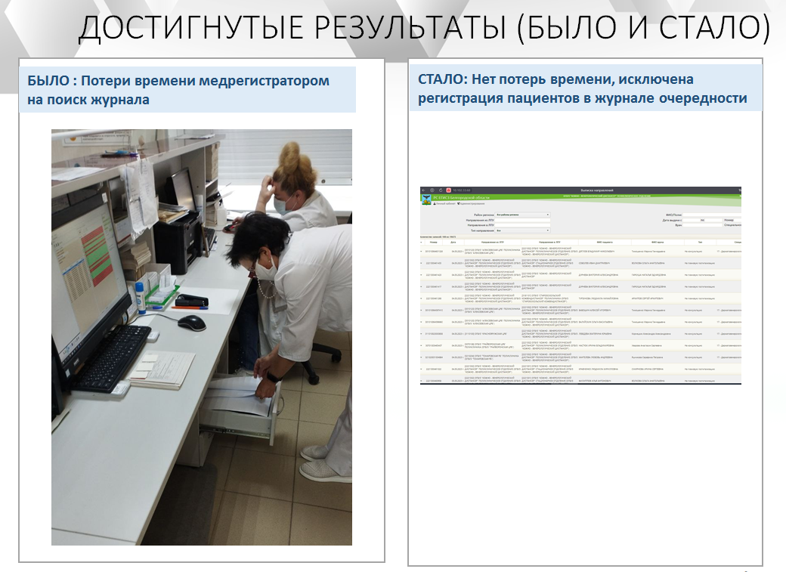Image resolution: width=786 pixels, height=572 pixels.
Task: Click the red security warning icon by the address
Action: 449,190
